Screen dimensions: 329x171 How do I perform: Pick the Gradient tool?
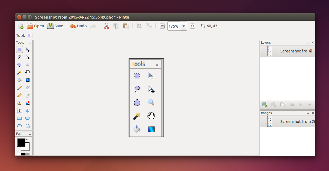coord(27,80)
